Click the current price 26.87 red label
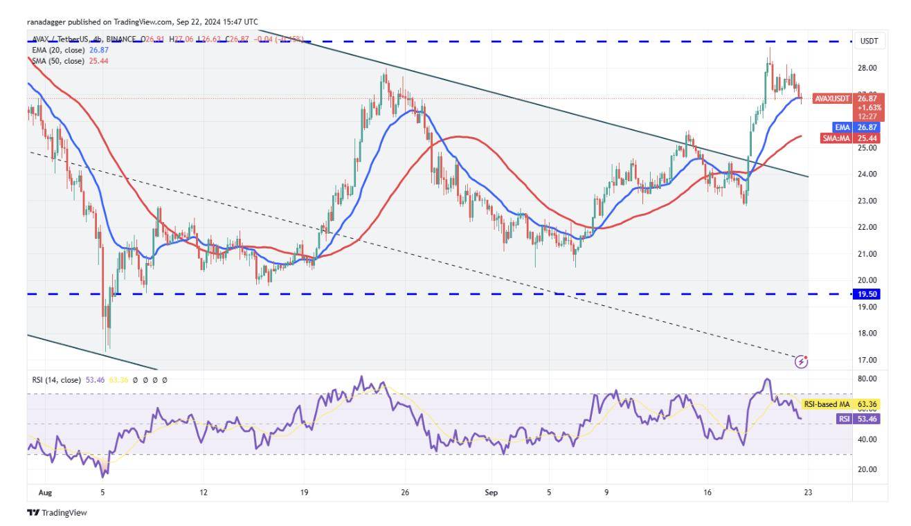 click(x=868, y=99)
